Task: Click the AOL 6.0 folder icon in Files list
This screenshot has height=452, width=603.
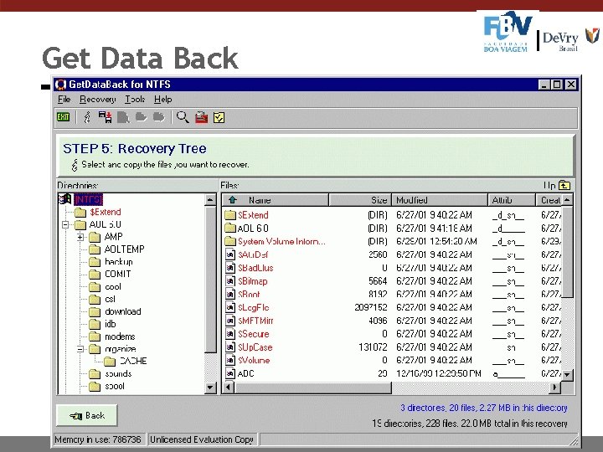Action: tap(230, 228)
